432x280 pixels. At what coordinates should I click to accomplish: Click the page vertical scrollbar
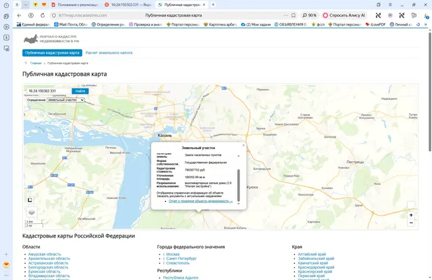429,92
